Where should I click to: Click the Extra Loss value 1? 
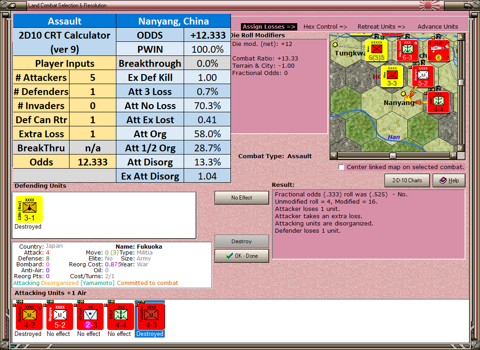(x=92, y=134)
